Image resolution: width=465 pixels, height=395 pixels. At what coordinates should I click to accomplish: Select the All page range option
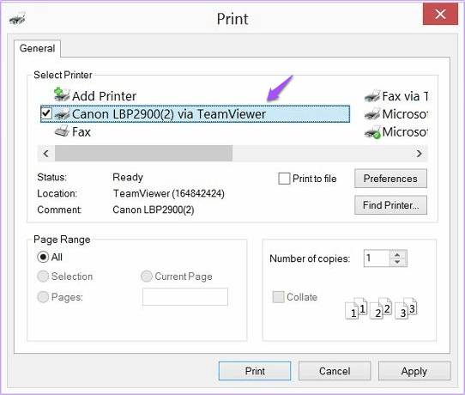tap(43, 257)
